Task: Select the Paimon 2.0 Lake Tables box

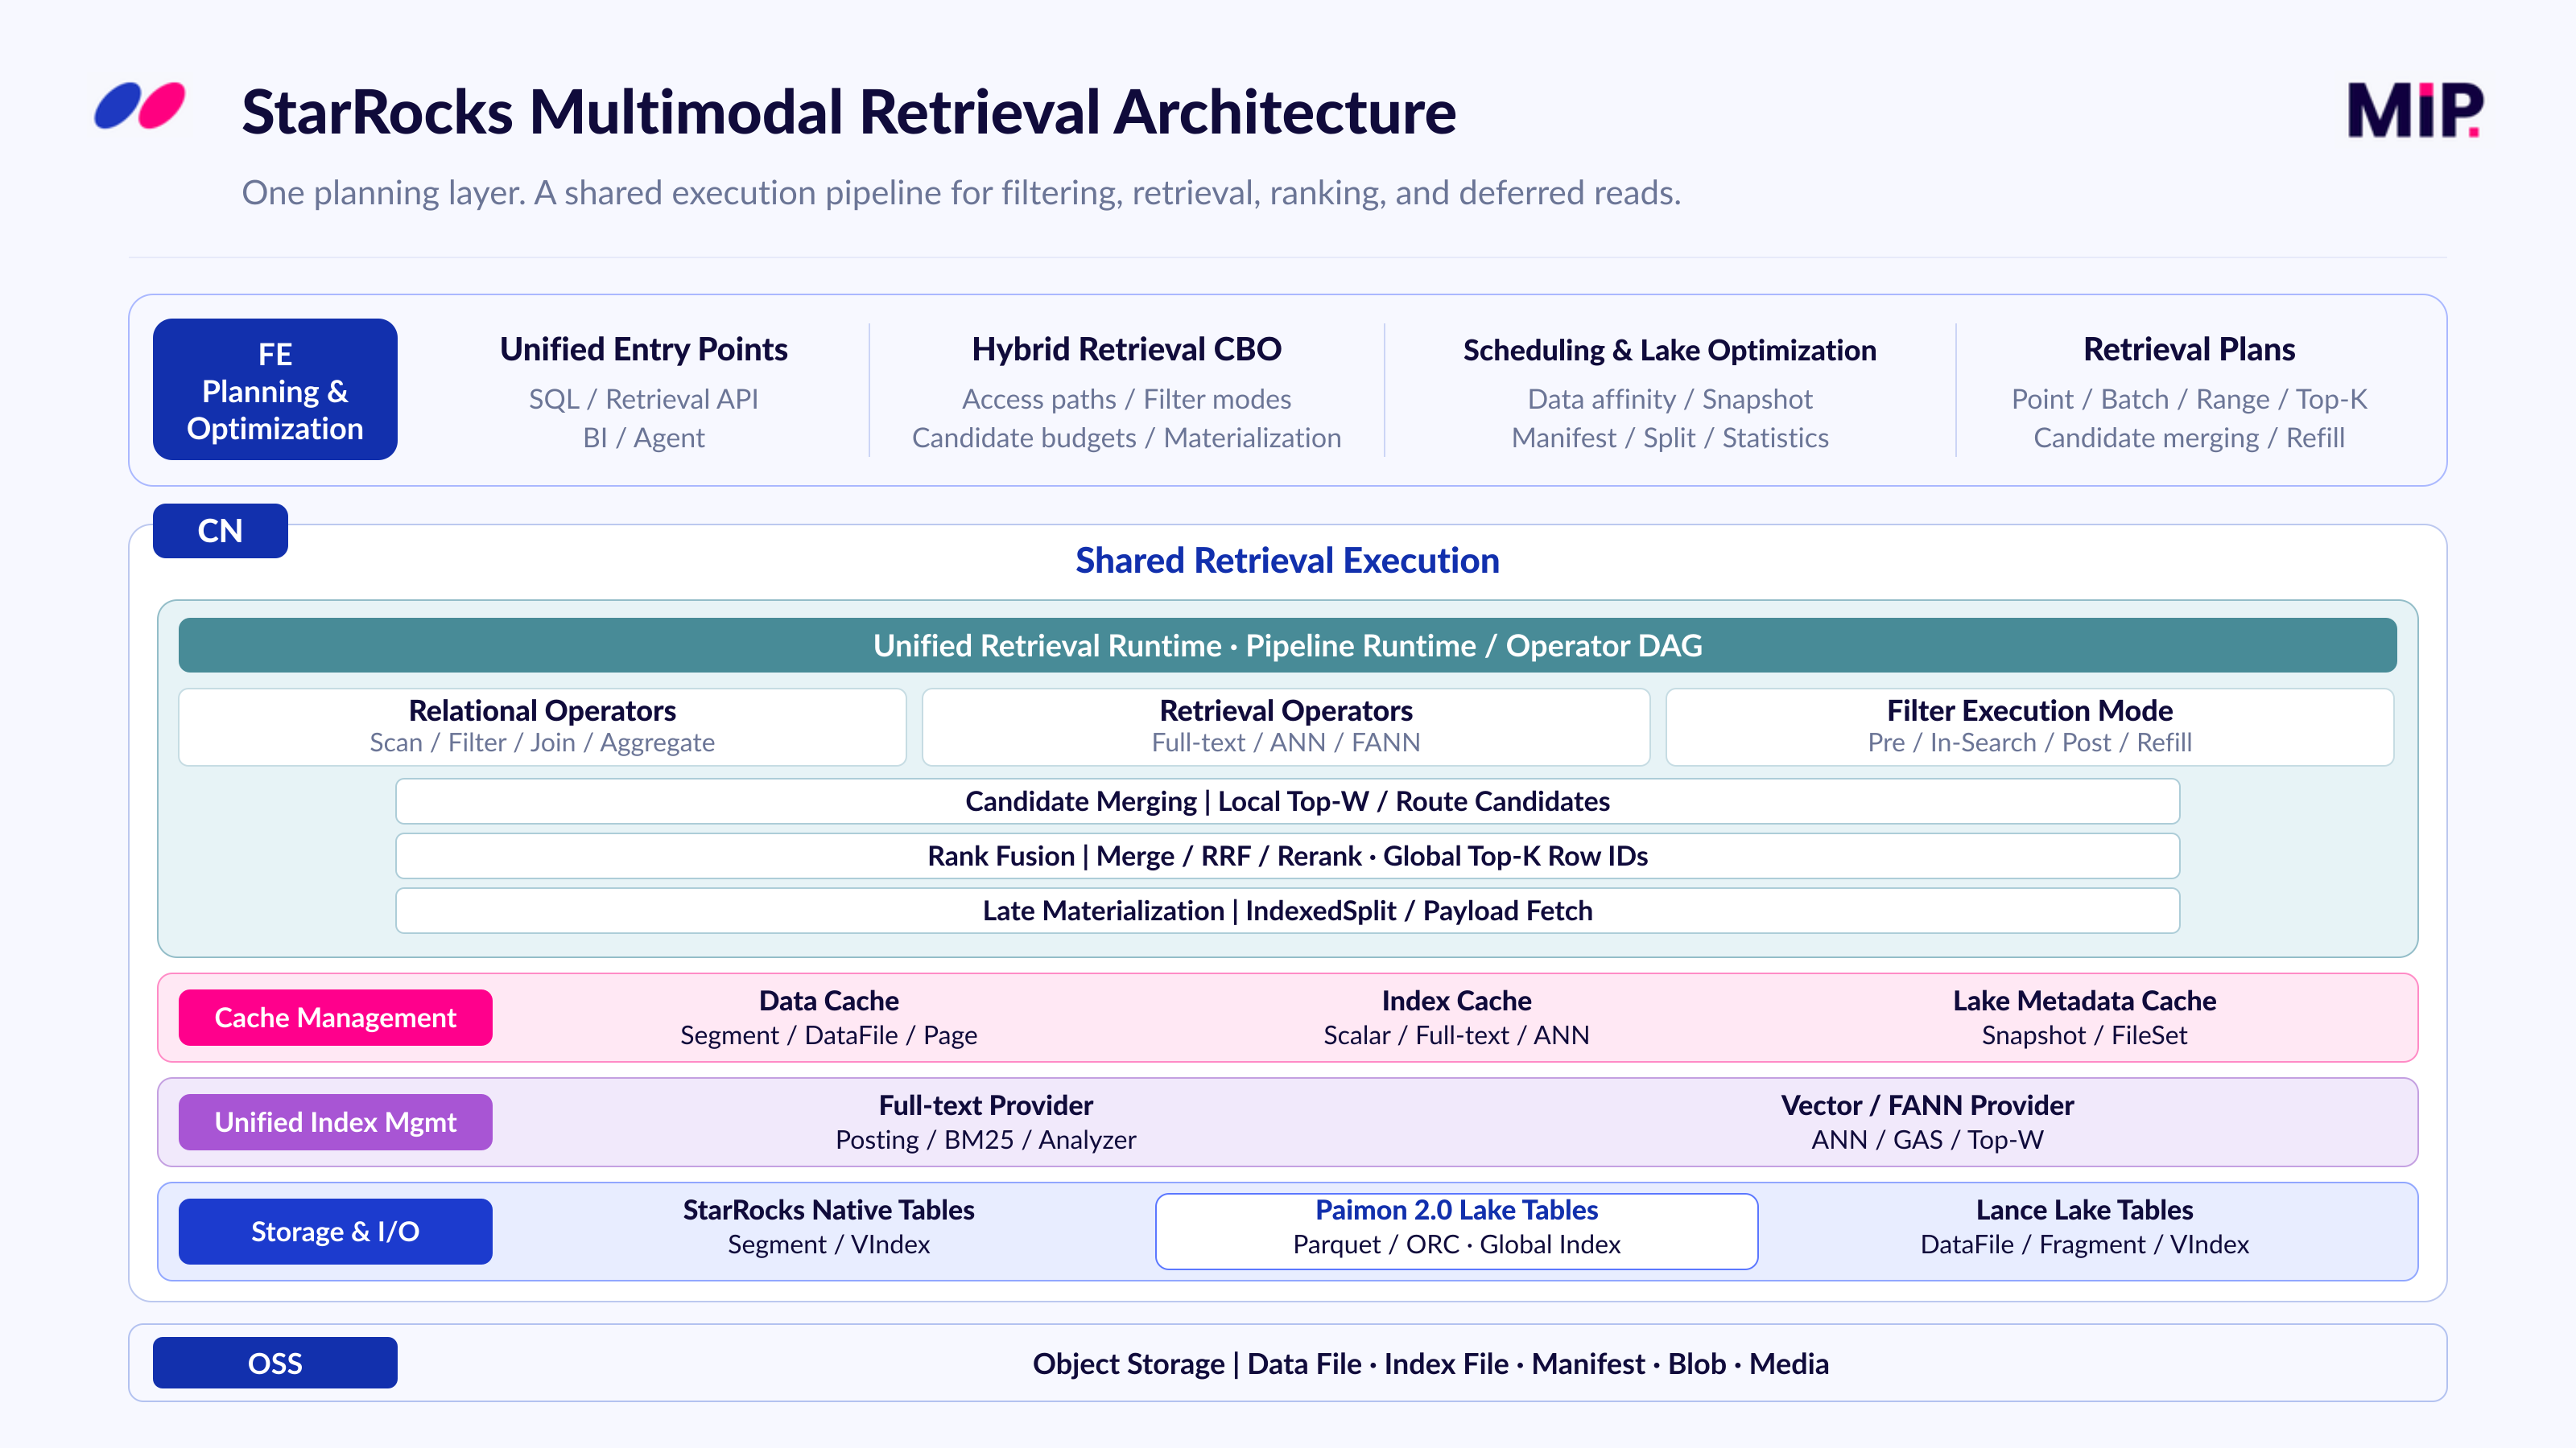Action: (1457, 1231)
